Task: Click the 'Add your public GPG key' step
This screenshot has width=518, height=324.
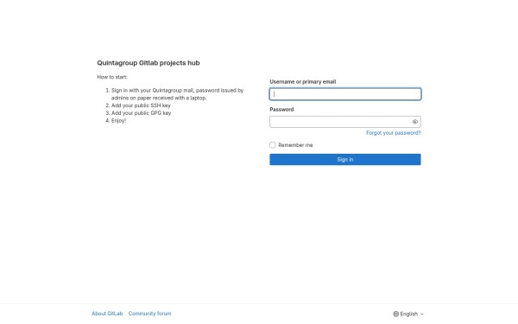Action: click(x=141, y=113)
